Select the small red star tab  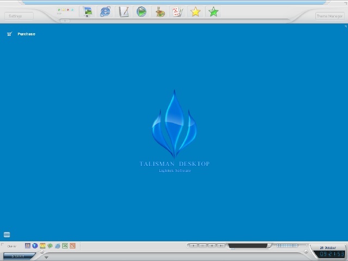68,10
